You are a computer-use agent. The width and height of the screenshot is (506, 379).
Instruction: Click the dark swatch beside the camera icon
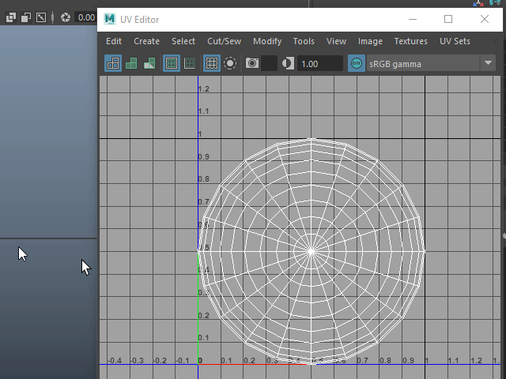(x=269, y=64)
